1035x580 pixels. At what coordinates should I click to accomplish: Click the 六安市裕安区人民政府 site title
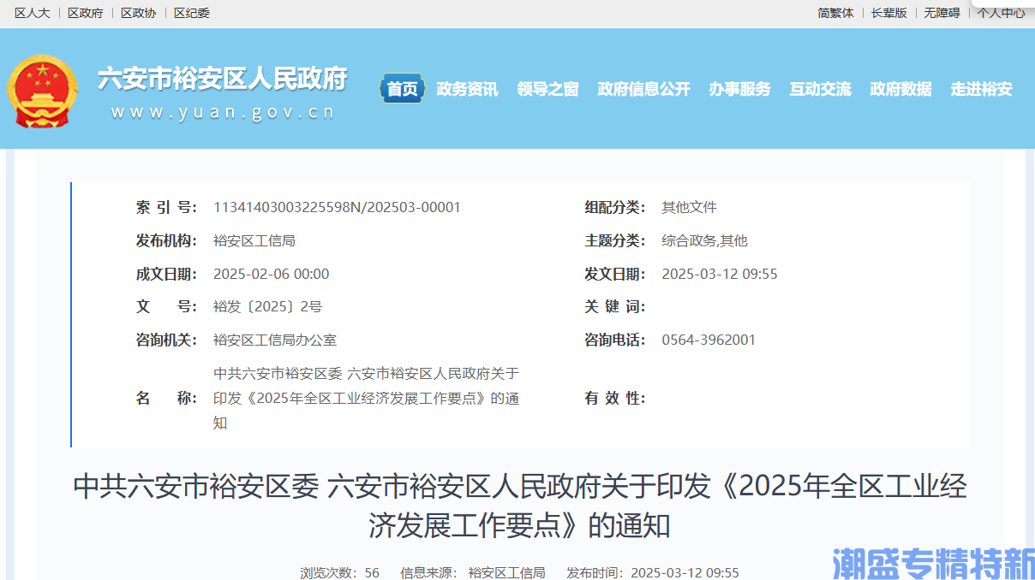coord(223,79)
